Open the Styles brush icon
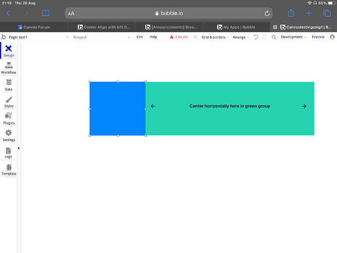This screenshot has width=337, height=253. coord(9,100)
